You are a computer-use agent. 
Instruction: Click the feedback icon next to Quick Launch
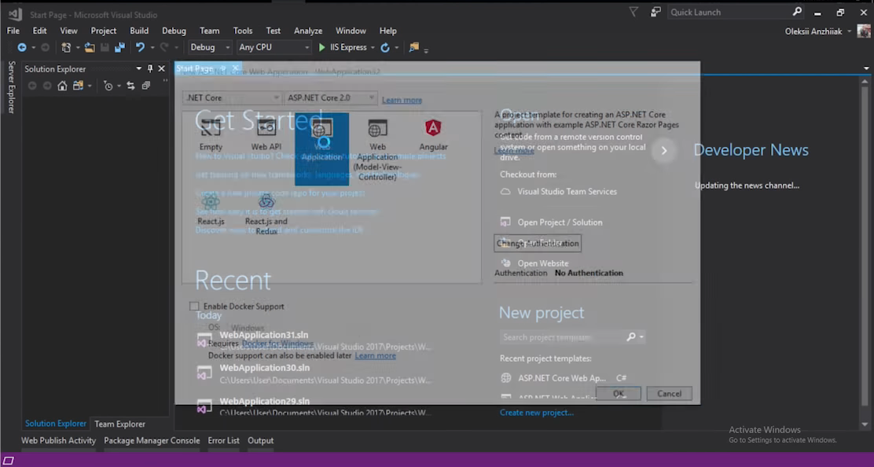point(655,12)
